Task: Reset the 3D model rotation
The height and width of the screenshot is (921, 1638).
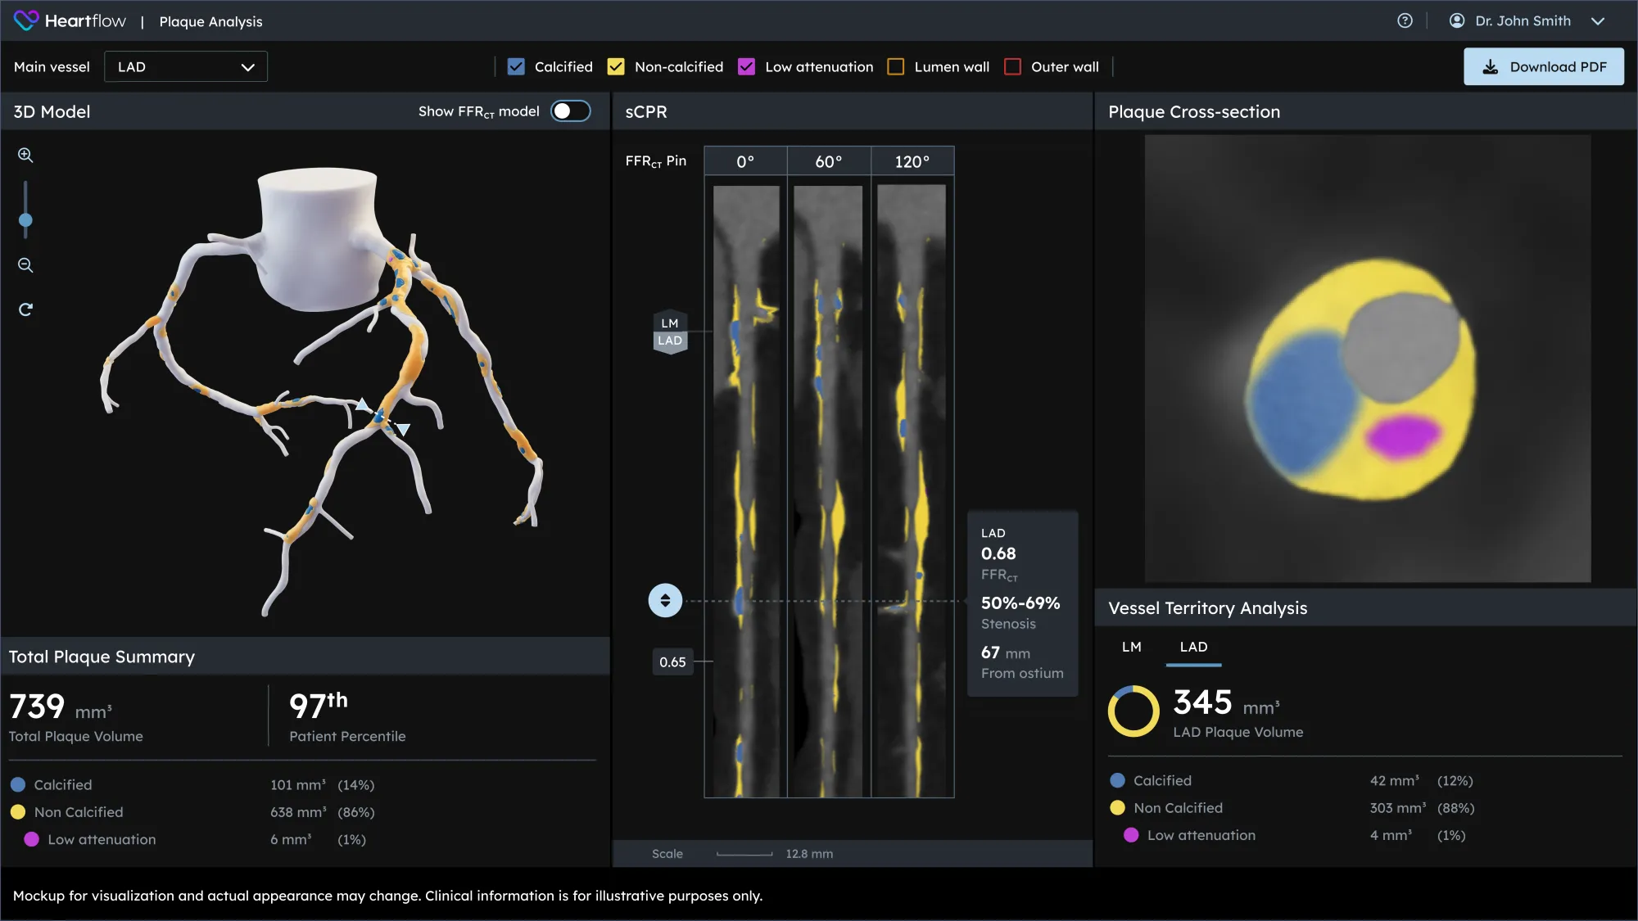Action: [25, 309]
